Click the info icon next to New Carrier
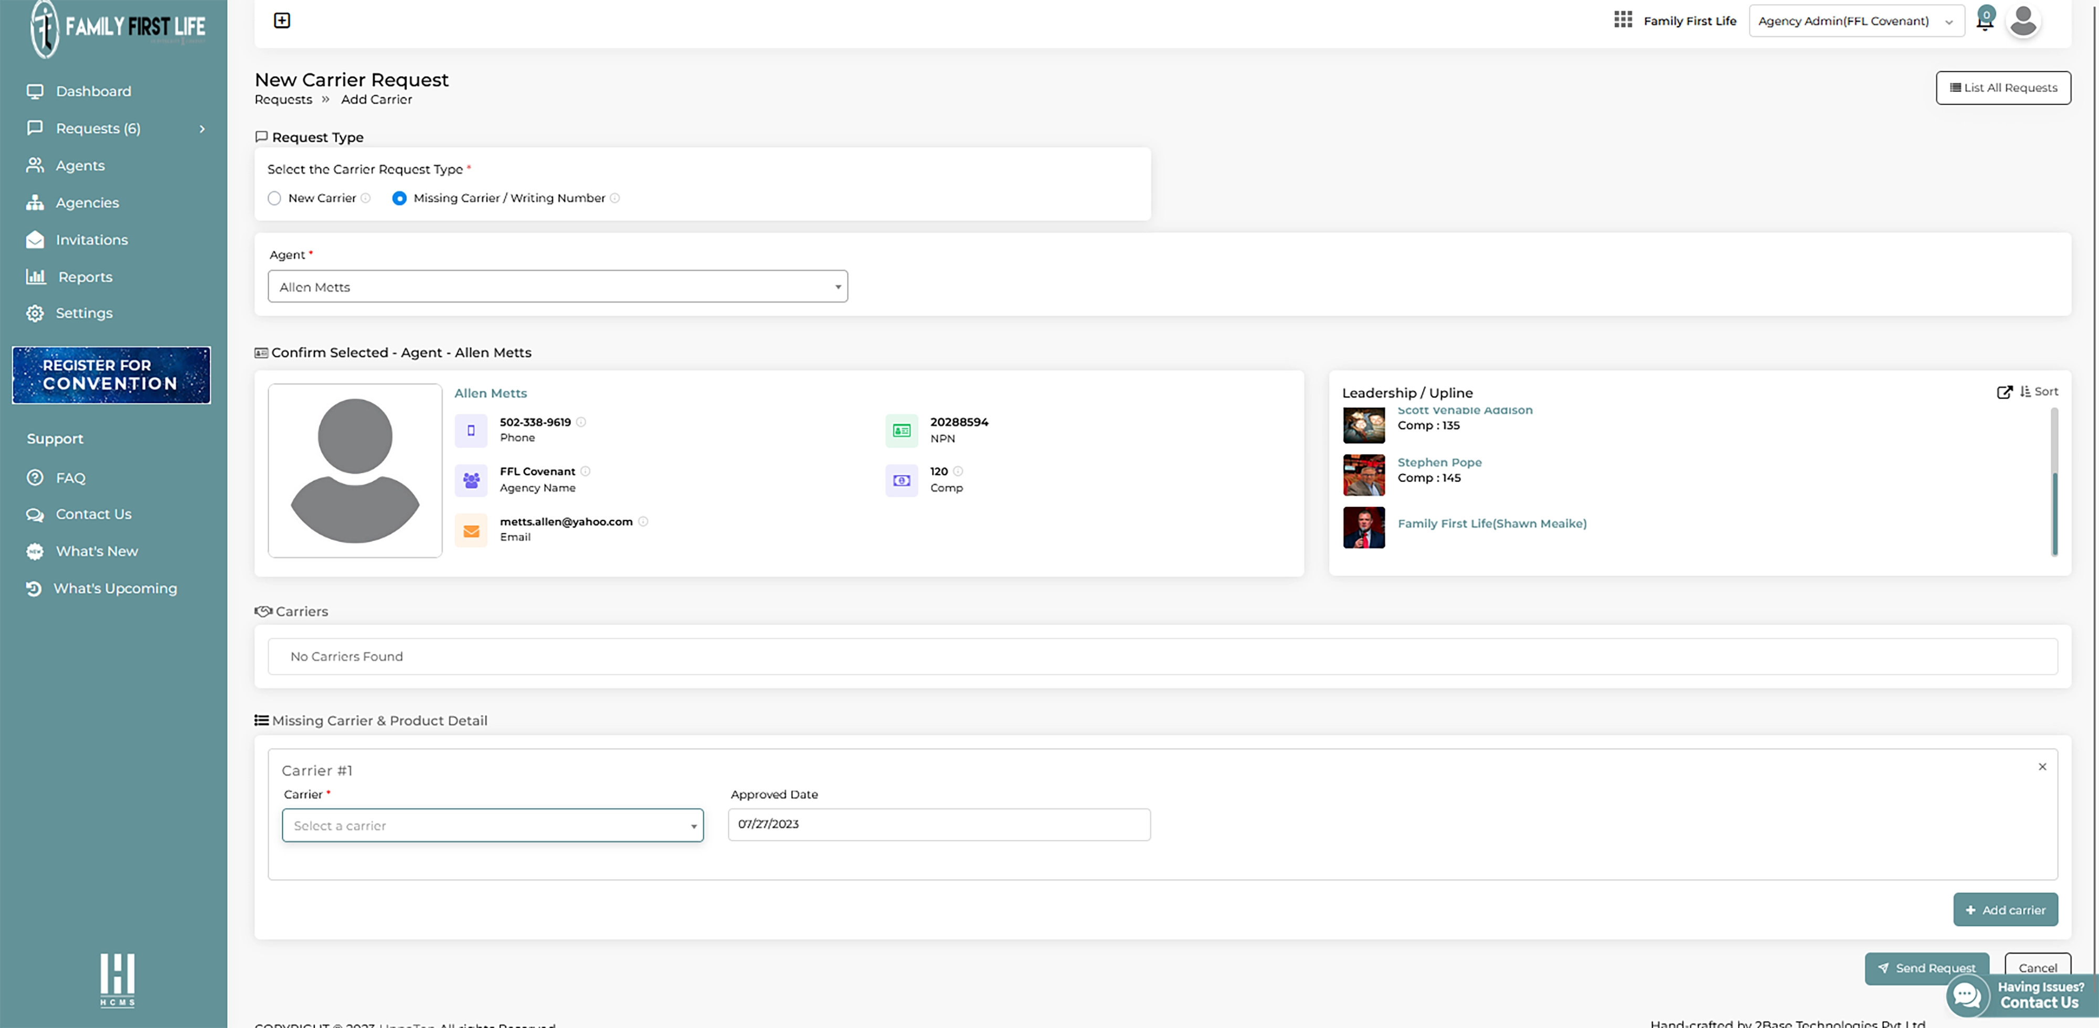The height and width of the screenshot is (1028, 2099). [x=366, y=198]
